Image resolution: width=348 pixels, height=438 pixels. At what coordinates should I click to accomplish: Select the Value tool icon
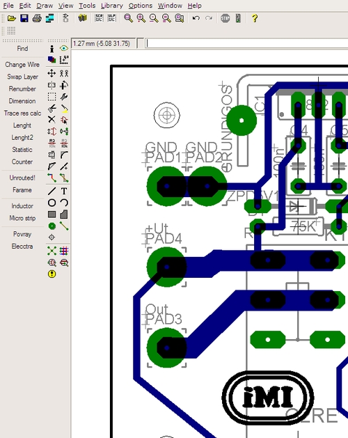tap(64, 143)
